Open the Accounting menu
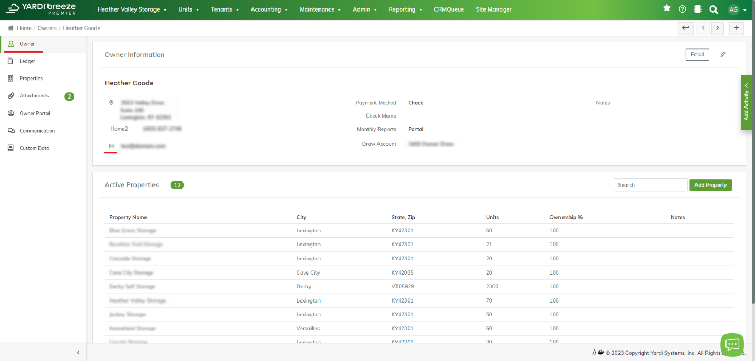This screenshot has width=755, height=361. tap(269, 9)
